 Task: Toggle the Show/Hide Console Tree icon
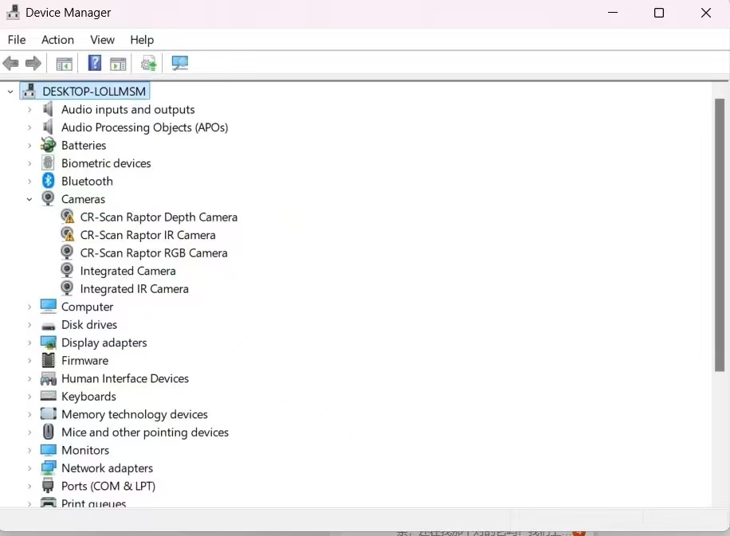64,63
